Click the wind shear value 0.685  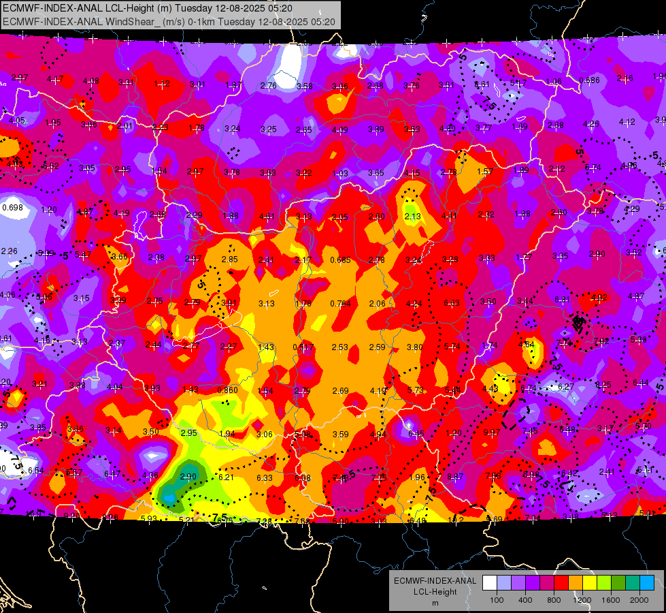340,260
